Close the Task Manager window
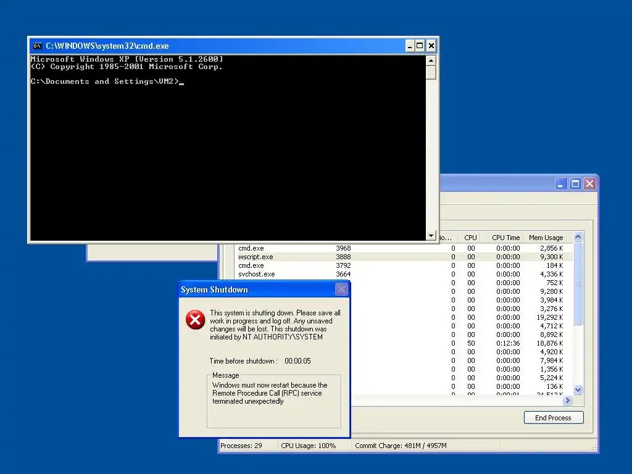Screen dimensions: 632x474 click(x=590, y=184)
